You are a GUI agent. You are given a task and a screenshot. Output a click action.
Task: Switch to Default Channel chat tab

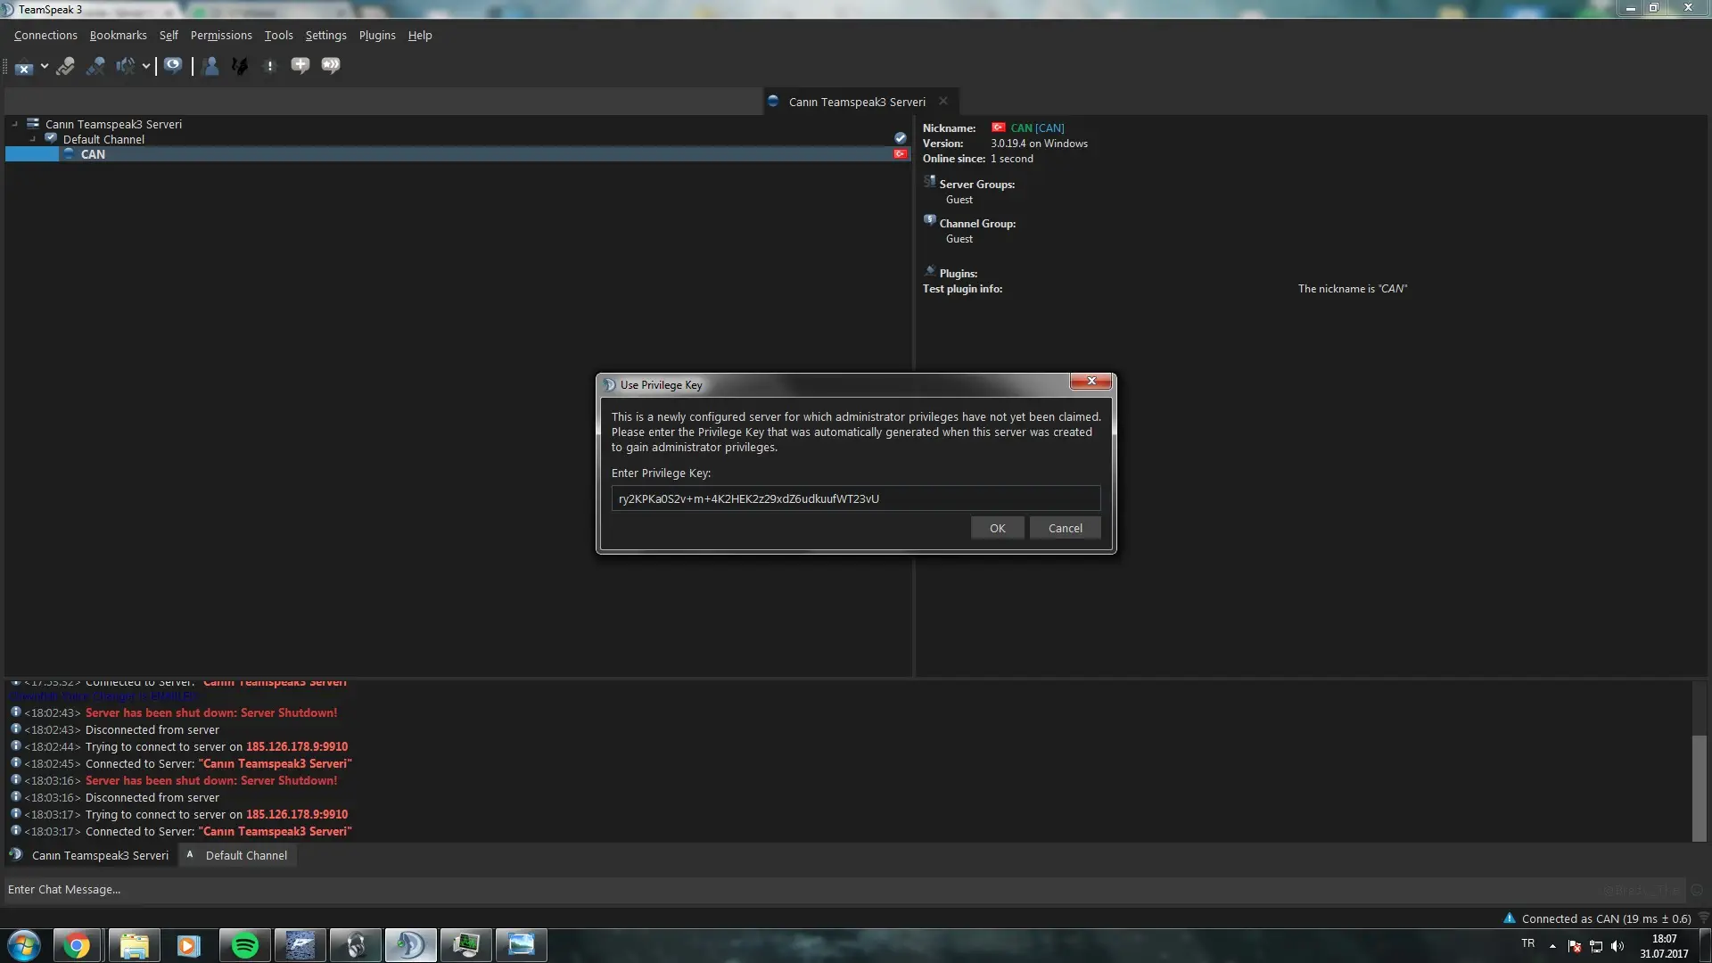click(x=237, y=855)
